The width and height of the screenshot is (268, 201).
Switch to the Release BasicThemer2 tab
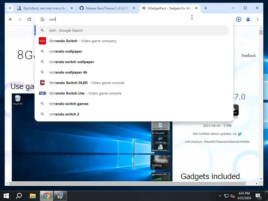tap(107, 8)
